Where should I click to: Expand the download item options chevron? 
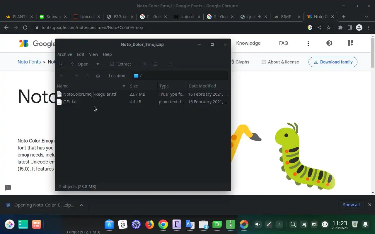pos(81,205)
